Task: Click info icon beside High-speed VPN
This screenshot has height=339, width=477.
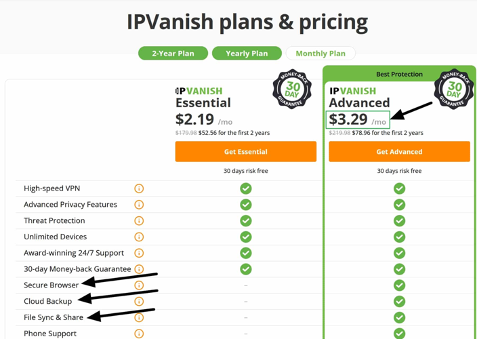Action: pos(139,188)
